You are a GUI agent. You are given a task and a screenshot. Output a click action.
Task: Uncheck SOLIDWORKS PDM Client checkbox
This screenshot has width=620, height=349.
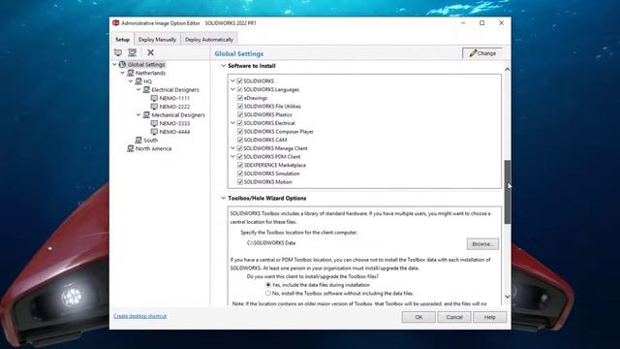239,157
